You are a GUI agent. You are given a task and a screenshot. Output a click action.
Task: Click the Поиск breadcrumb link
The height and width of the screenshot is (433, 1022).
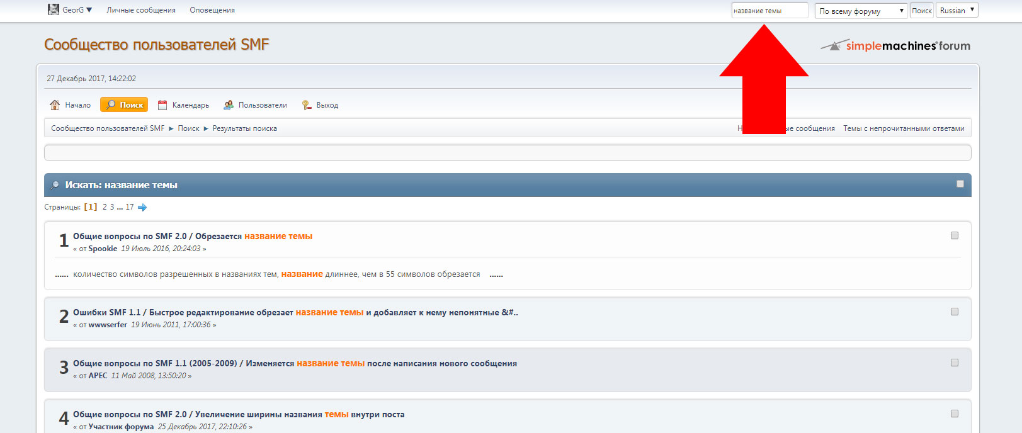pyautogui.click(x=188, y=128)
